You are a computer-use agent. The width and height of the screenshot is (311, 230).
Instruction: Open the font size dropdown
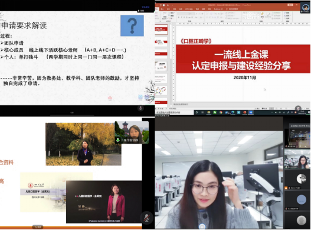(x=192, y=14)
